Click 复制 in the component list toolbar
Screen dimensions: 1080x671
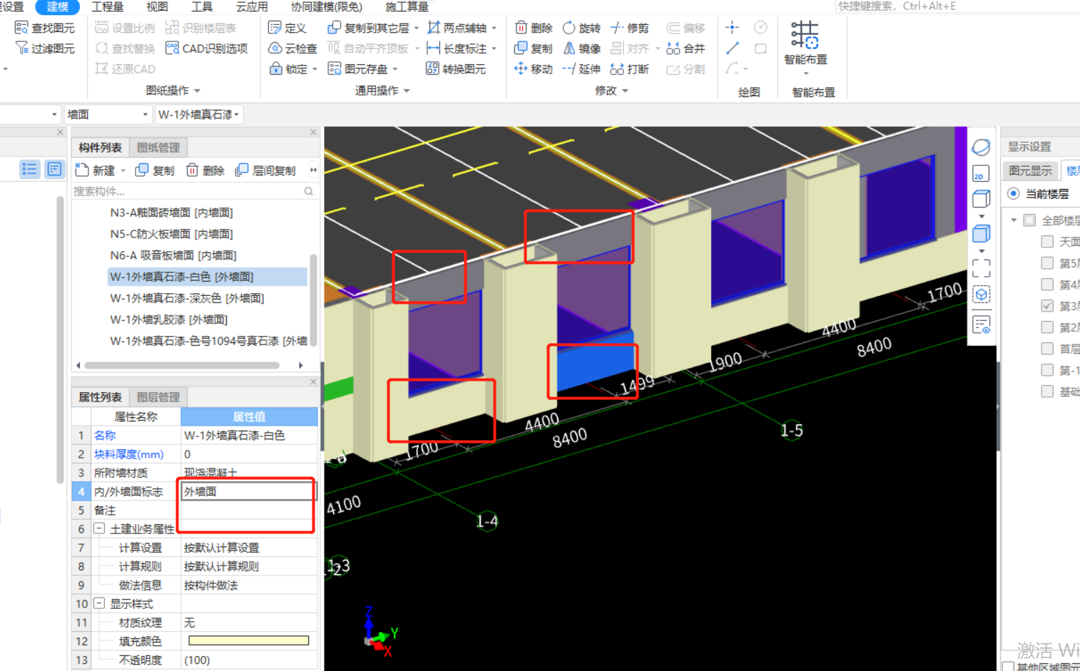click(155, 170)
